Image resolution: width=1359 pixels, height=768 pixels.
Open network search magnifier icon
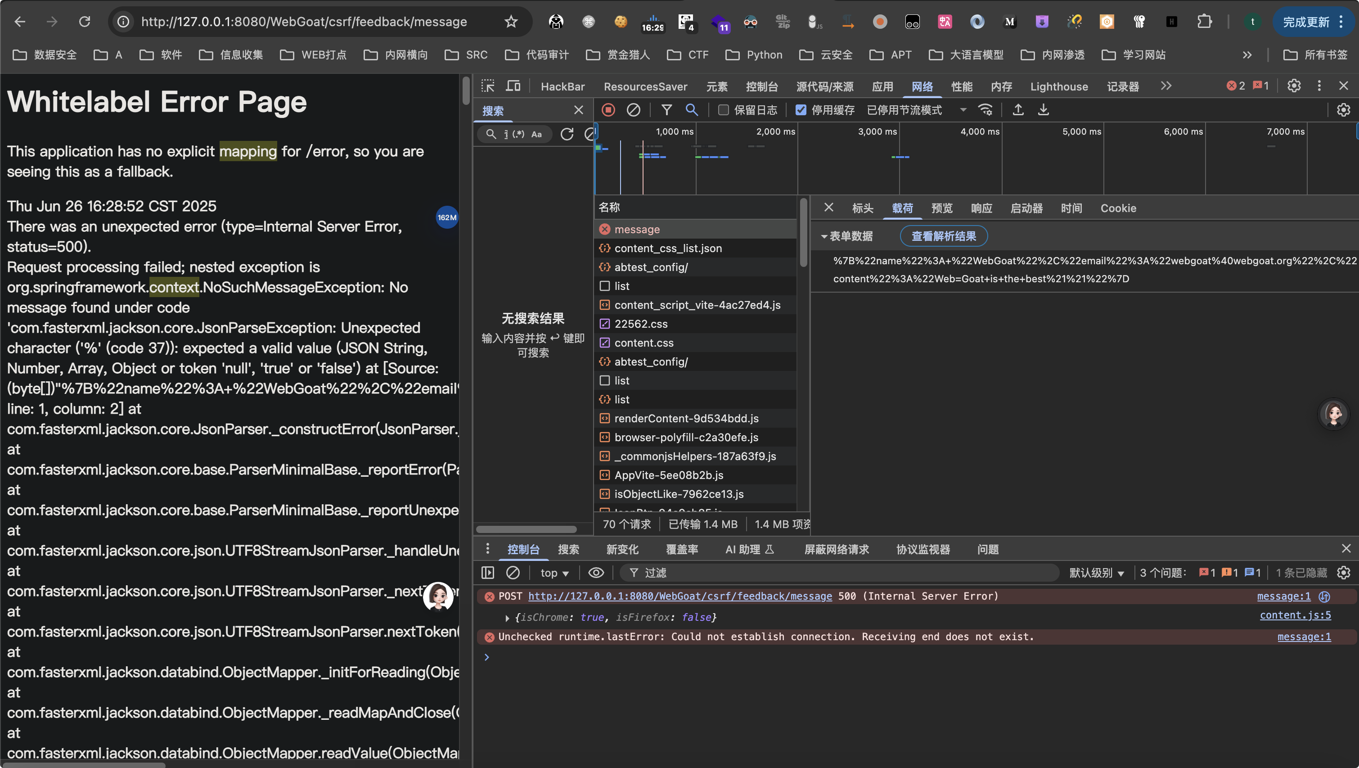pyautogui.click(x=691, y=110)
